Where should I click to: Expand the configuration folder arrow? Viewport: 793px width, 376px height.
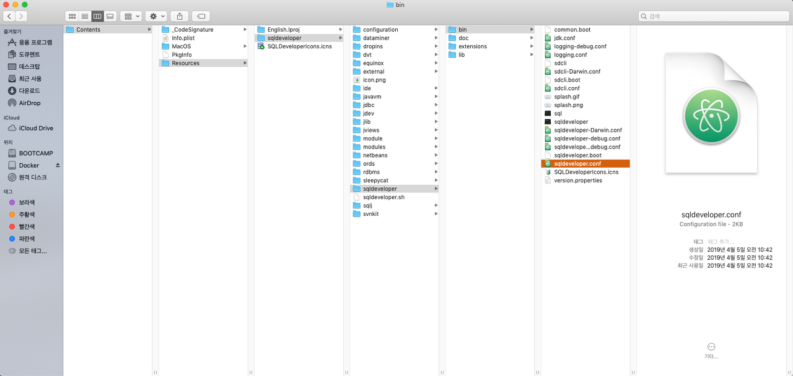point(436,30)
